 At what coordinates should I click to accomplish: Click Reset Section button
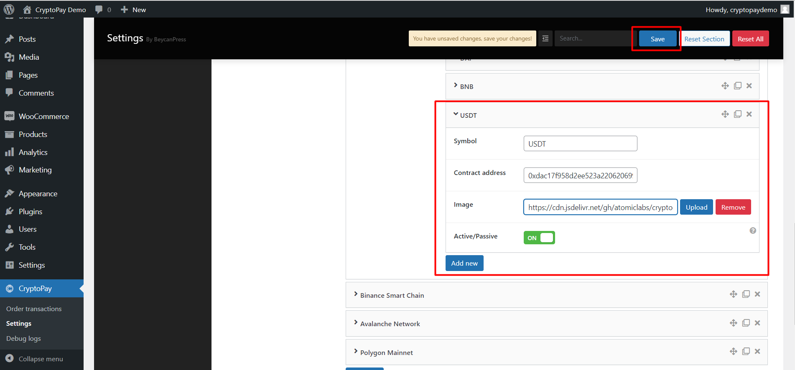[x=704, y=39]
